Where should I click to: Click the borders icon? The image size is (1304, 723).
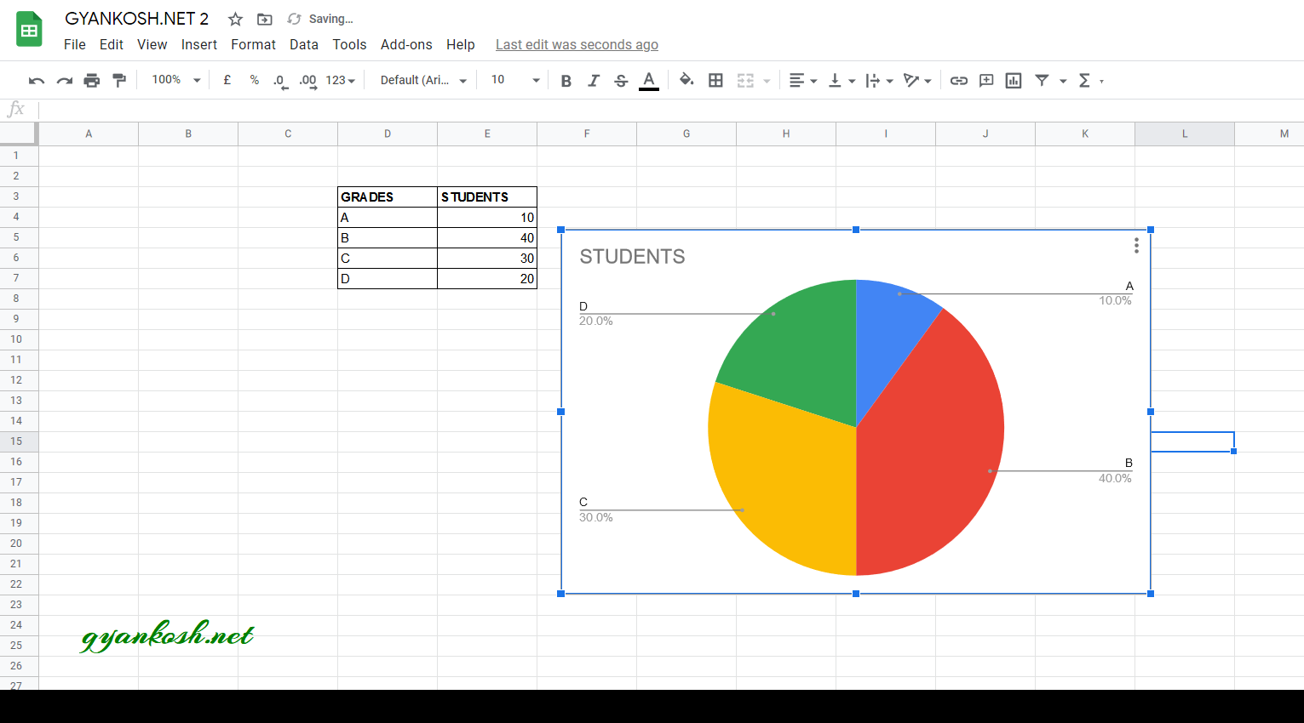716,81
